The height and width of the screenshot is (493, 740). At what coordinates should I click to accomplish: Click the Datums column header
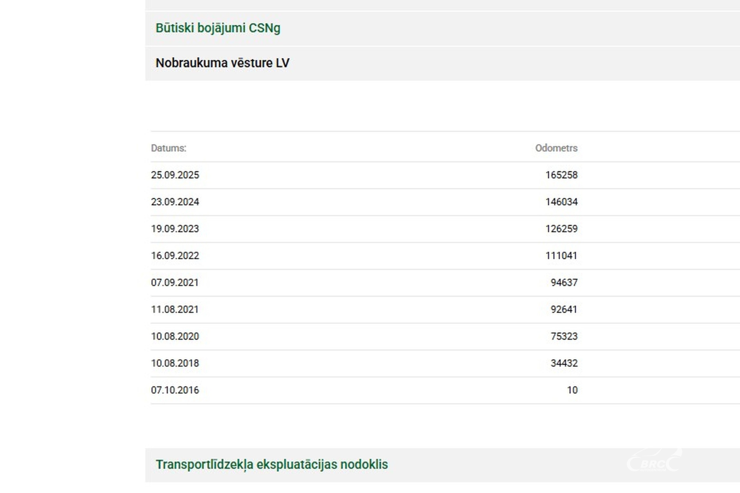coord(169,148)
